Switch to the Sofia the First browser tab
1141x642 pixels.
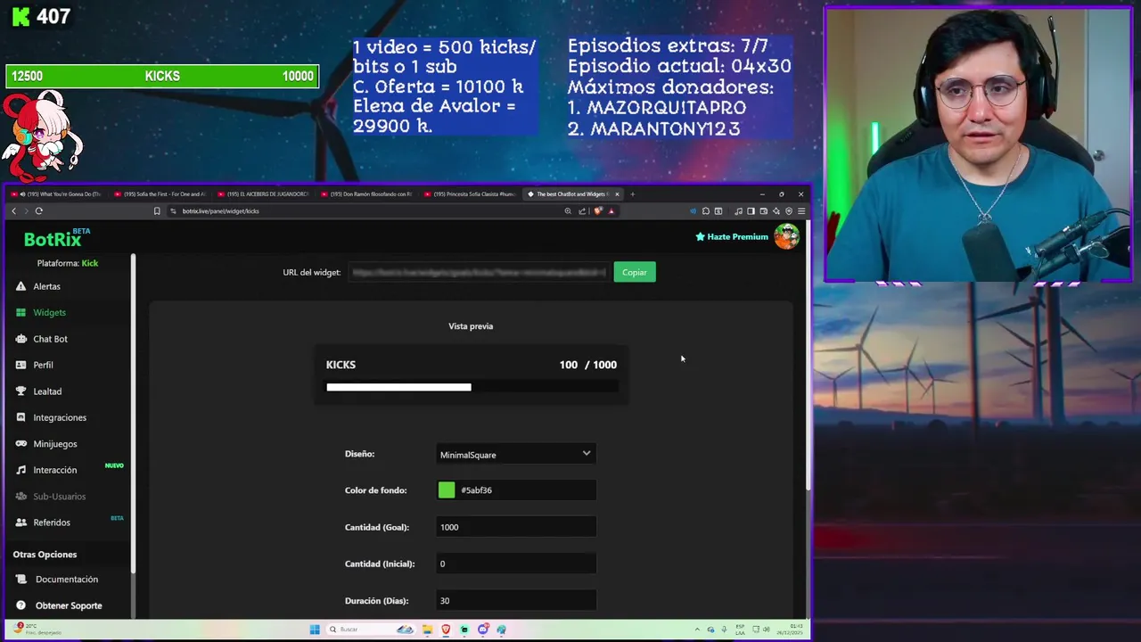[x=160, y=194]
